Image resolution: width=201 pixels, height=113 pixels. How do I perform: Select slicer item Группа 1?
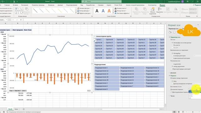click(x=100, y=40)
